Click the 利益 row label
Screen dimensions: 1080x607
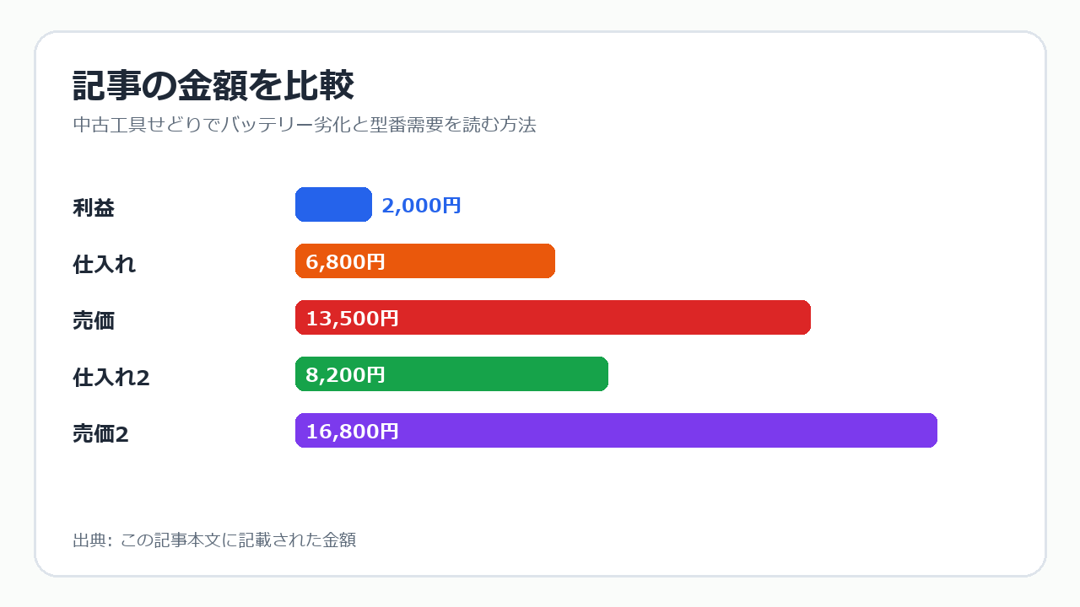pyautogui.click(x=94, y=207)
